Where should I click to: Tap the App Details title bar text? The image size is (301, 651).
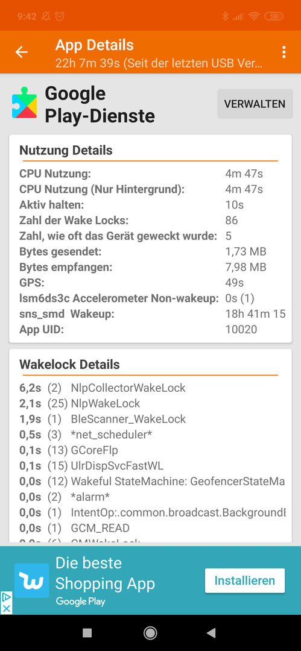pyautogui.click(x=94, y=45)
